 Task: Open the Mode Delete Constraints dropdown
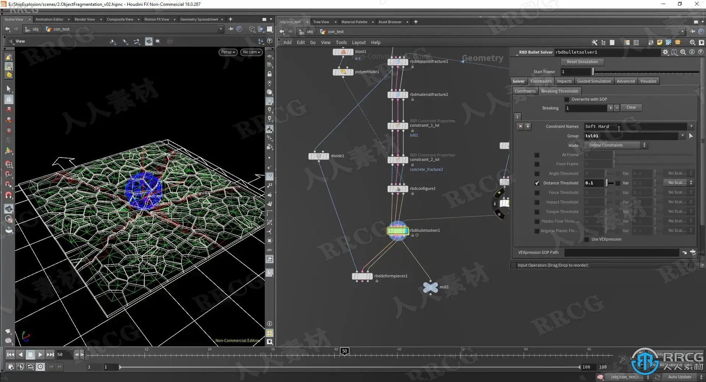616,145
